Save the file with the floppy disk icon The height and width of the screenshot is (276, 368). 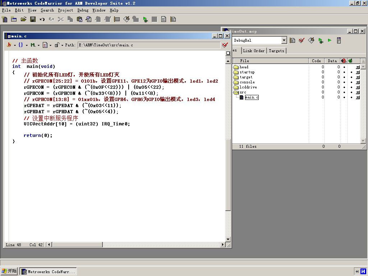(33, 19)
